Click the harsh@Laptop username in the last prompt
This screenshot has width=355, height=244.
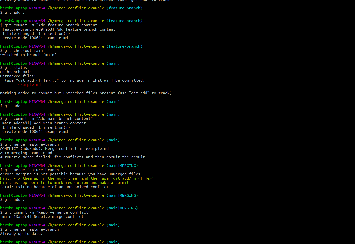[14, 242]
